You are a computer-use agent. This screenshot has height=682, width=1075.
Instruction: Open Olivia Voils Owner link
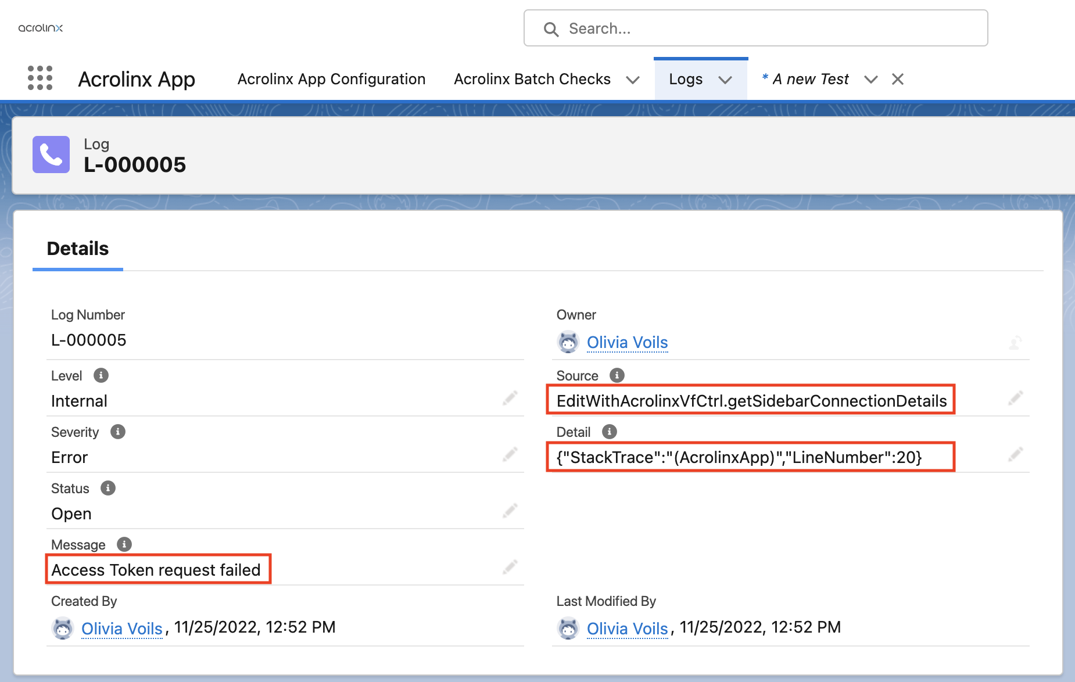(627, 343)
